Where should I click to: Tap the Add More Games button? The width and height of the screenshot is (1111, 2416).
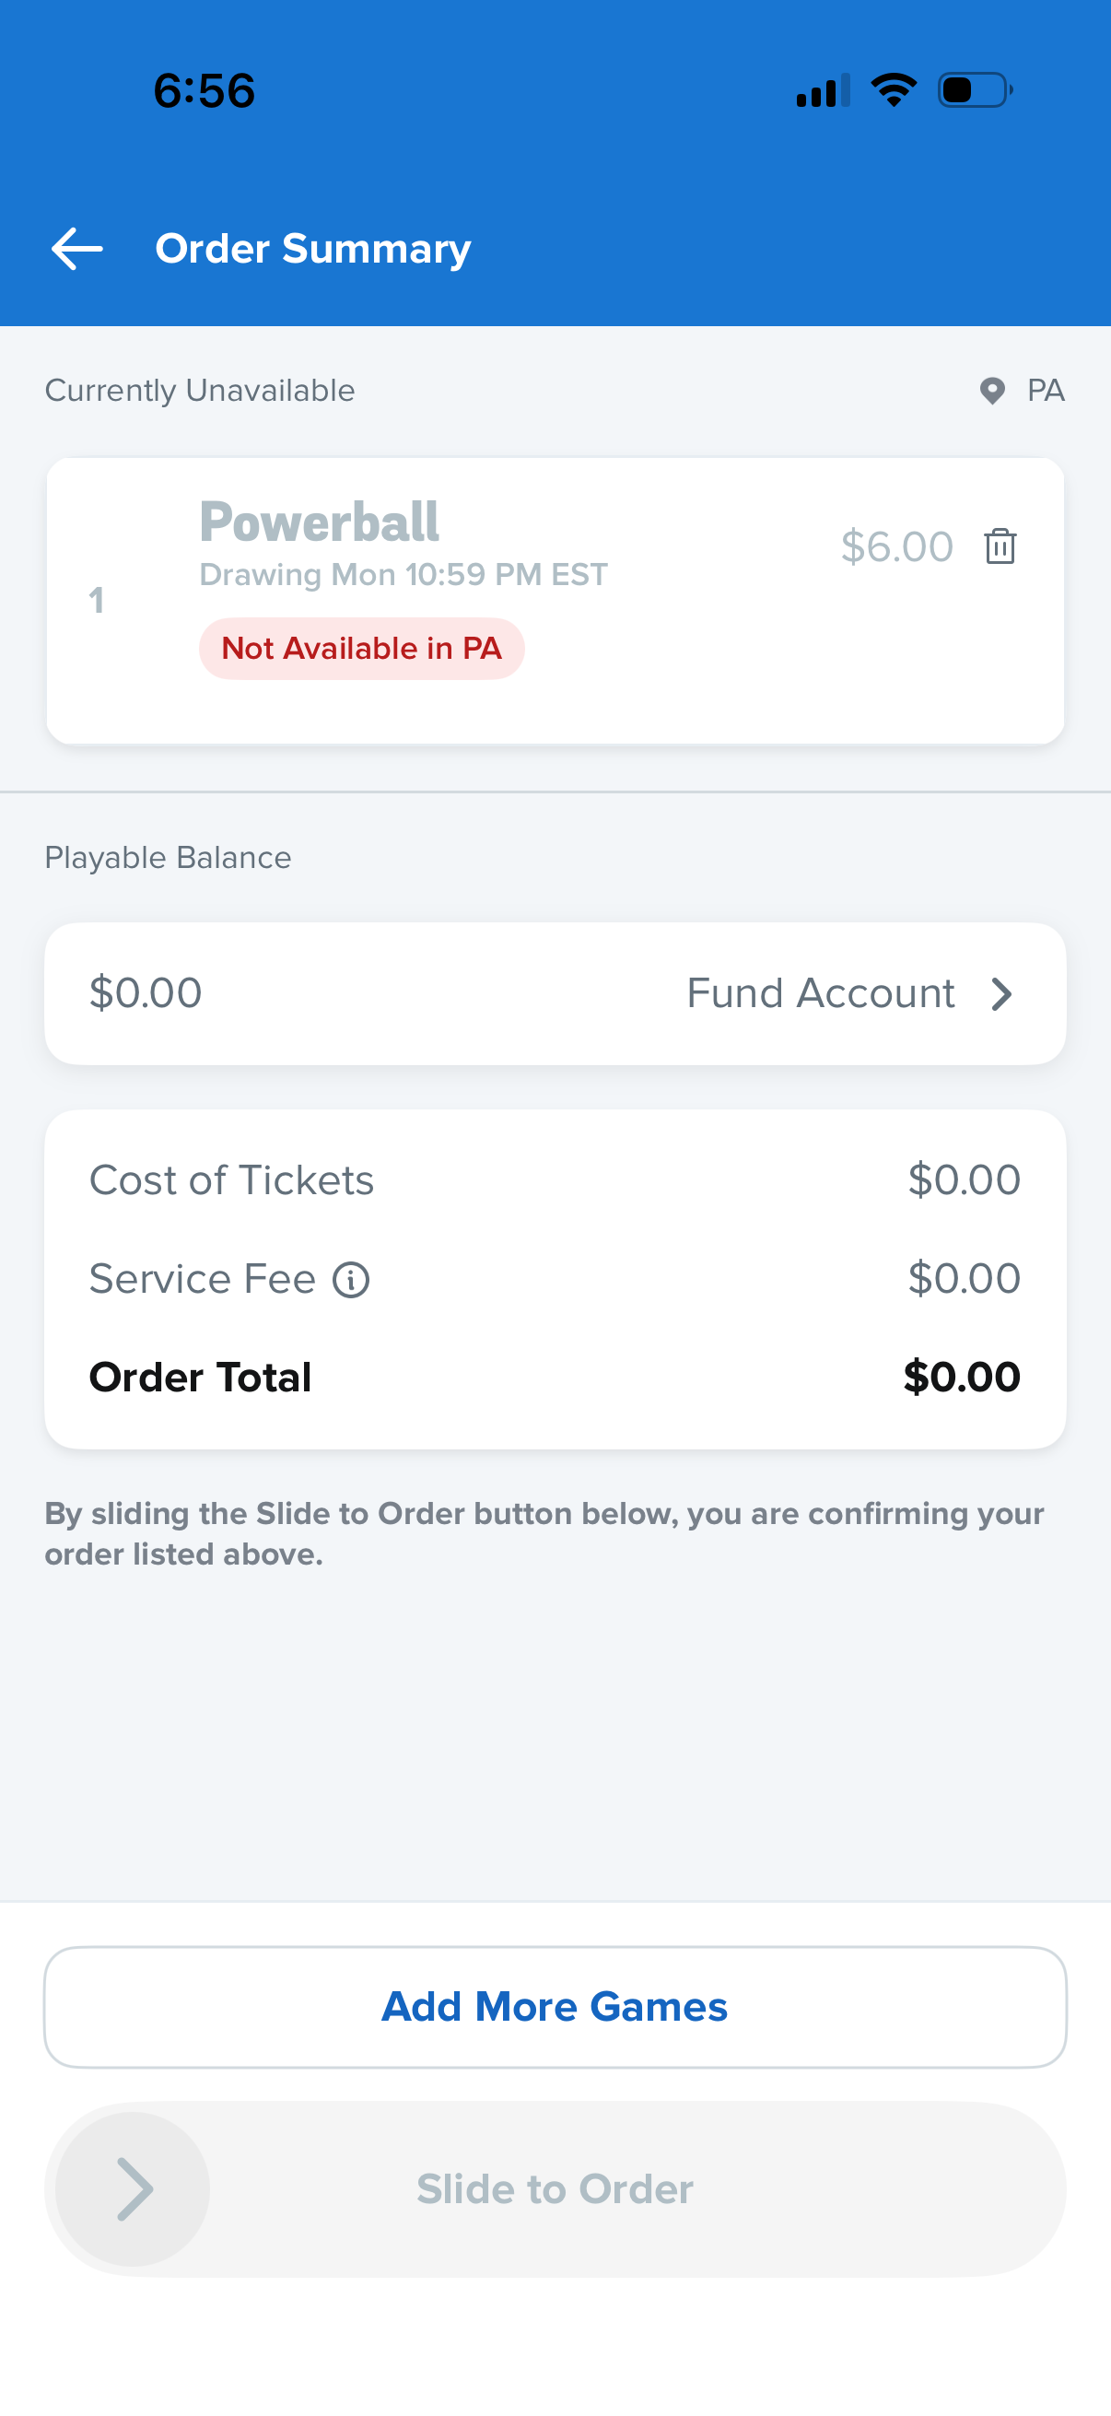click(x=555, y=2006)
